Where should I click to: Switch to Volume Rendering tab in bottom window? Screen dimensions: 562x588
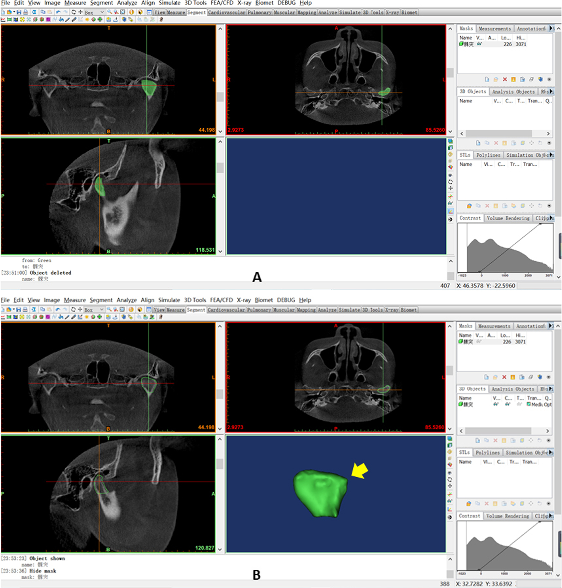pyautogui.click(x=508, y=516)
